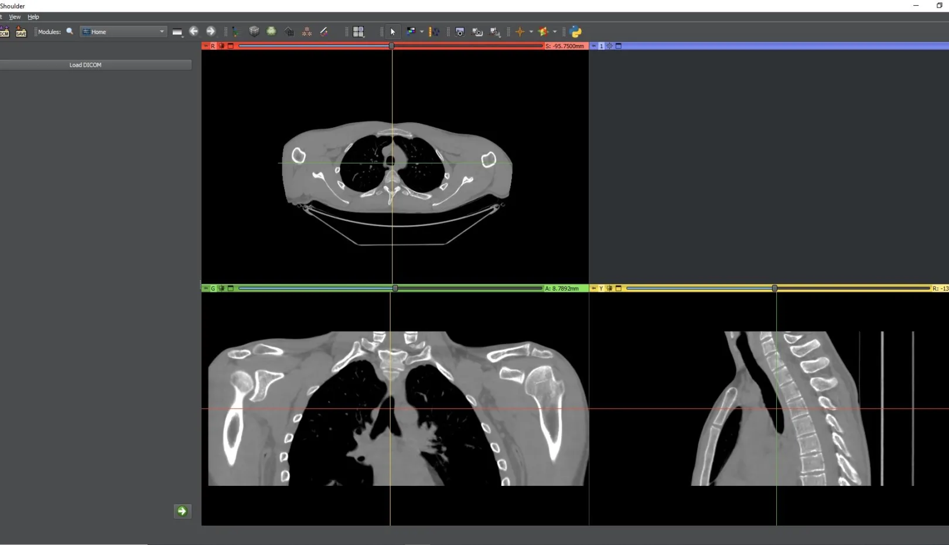Image resolution: width=949 pixels, height=545 pixels.
Task: Click the scene view capture icon
Action: click(477, 32)
